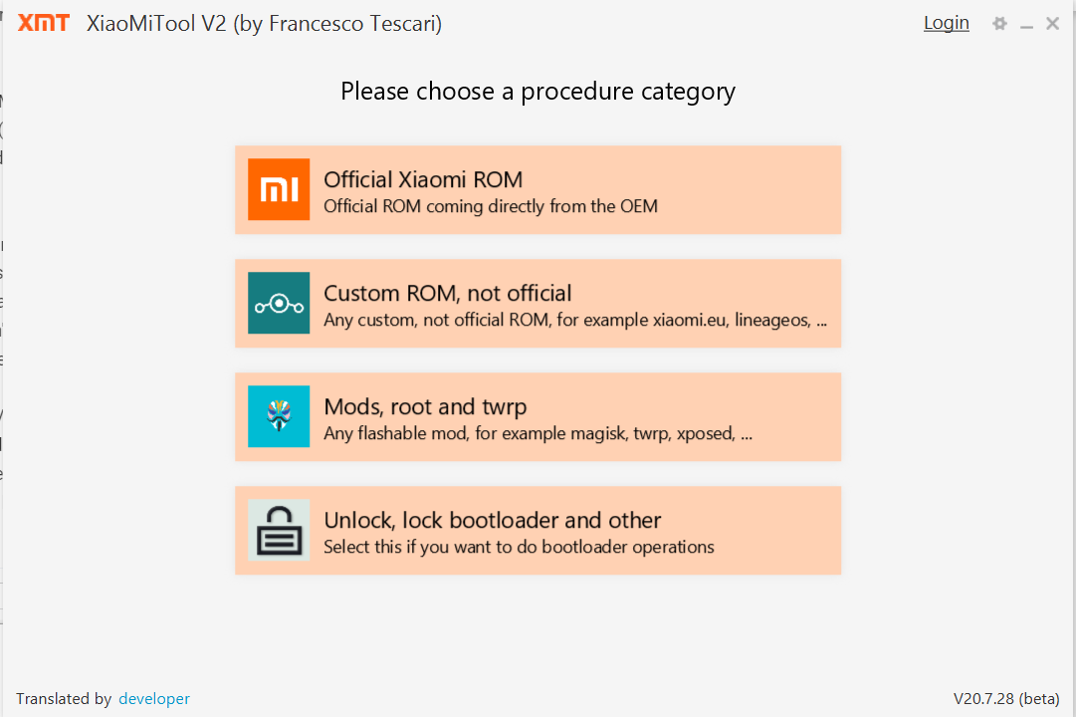Click the V20.7.28 (beta) version label

[x=1006, y=699]
